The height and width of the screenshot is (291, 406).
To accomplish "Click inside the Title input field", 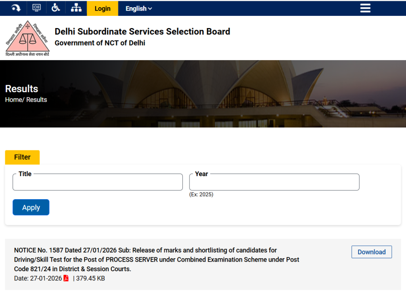I will [x=97, y=182].
